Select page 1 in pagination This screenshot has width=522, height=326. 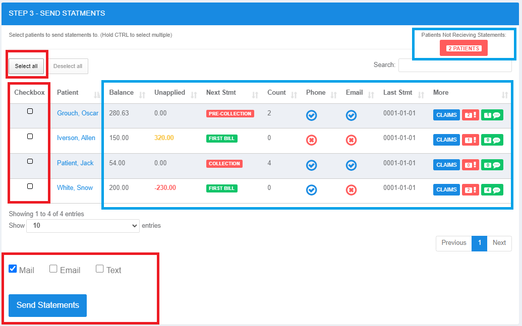(480, 243)
